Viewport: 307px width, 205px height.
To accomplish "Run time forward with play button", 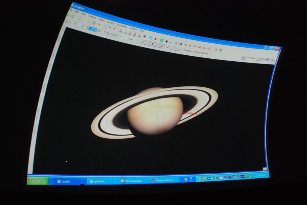I will [157, 45].
